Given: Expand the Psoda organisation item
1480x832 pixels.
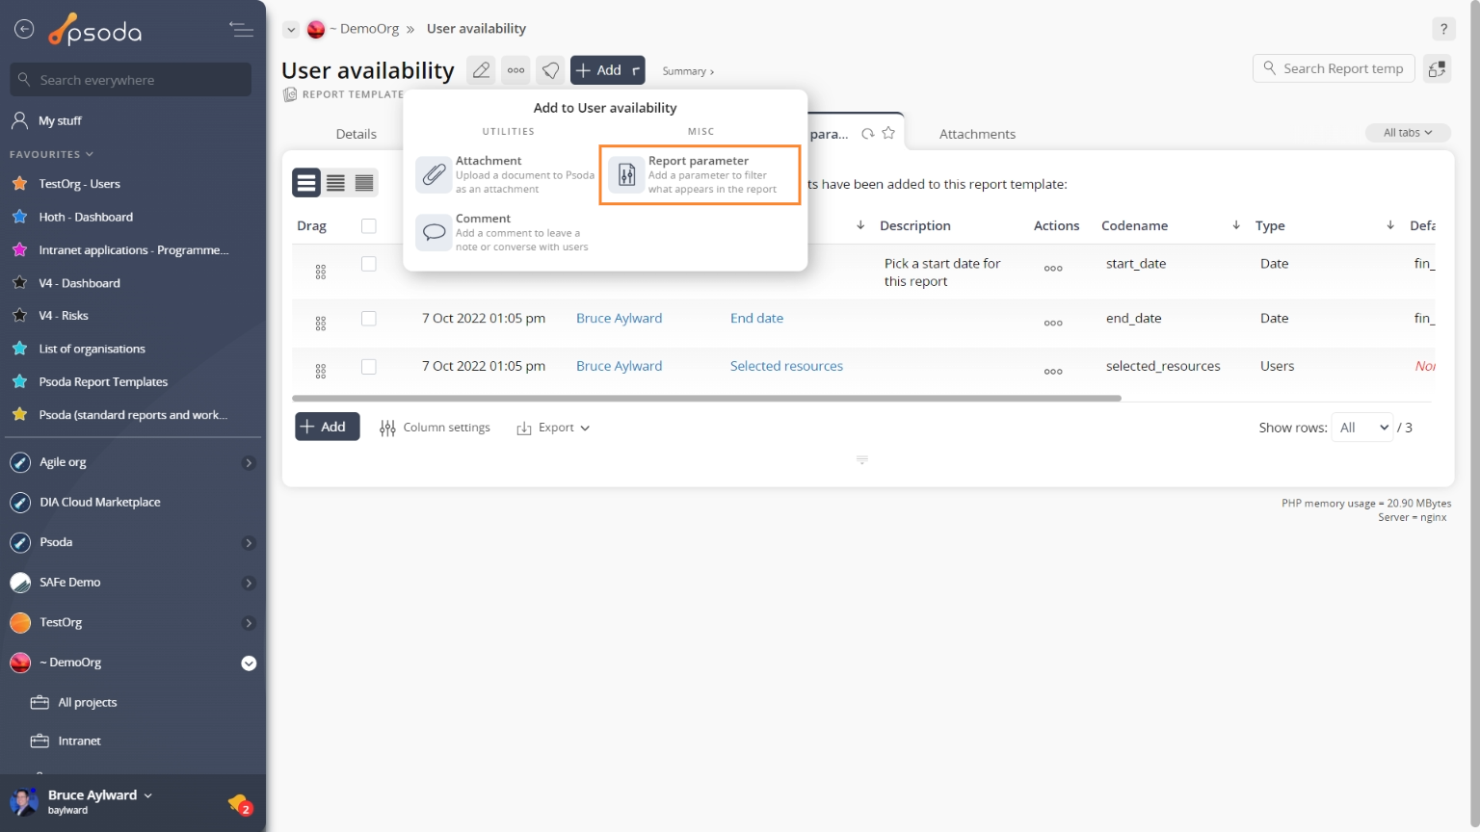Looking at the screenshot, I should click(x=249, y=543).
